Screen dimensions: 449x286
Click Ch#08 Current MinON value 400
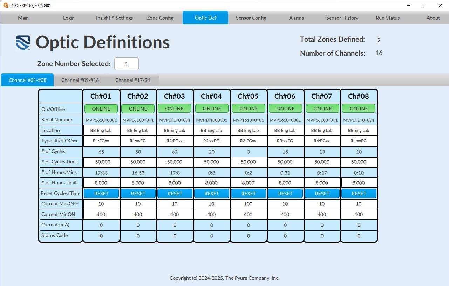pos(359,214)
